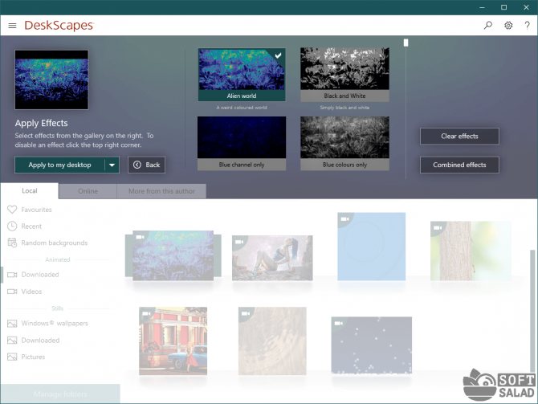The width and height of the screenshot is (538, 404).
Task: Open Favourites in the sidebar
Action: pos(36,210)
